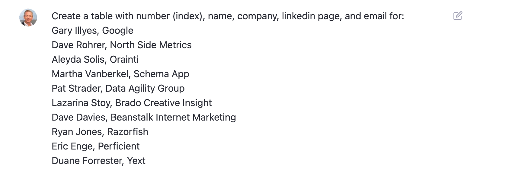This screenshot has width=515, height=170.
Task: Click the company Beanstalk Internet Marketing
Action: point(173,117)
